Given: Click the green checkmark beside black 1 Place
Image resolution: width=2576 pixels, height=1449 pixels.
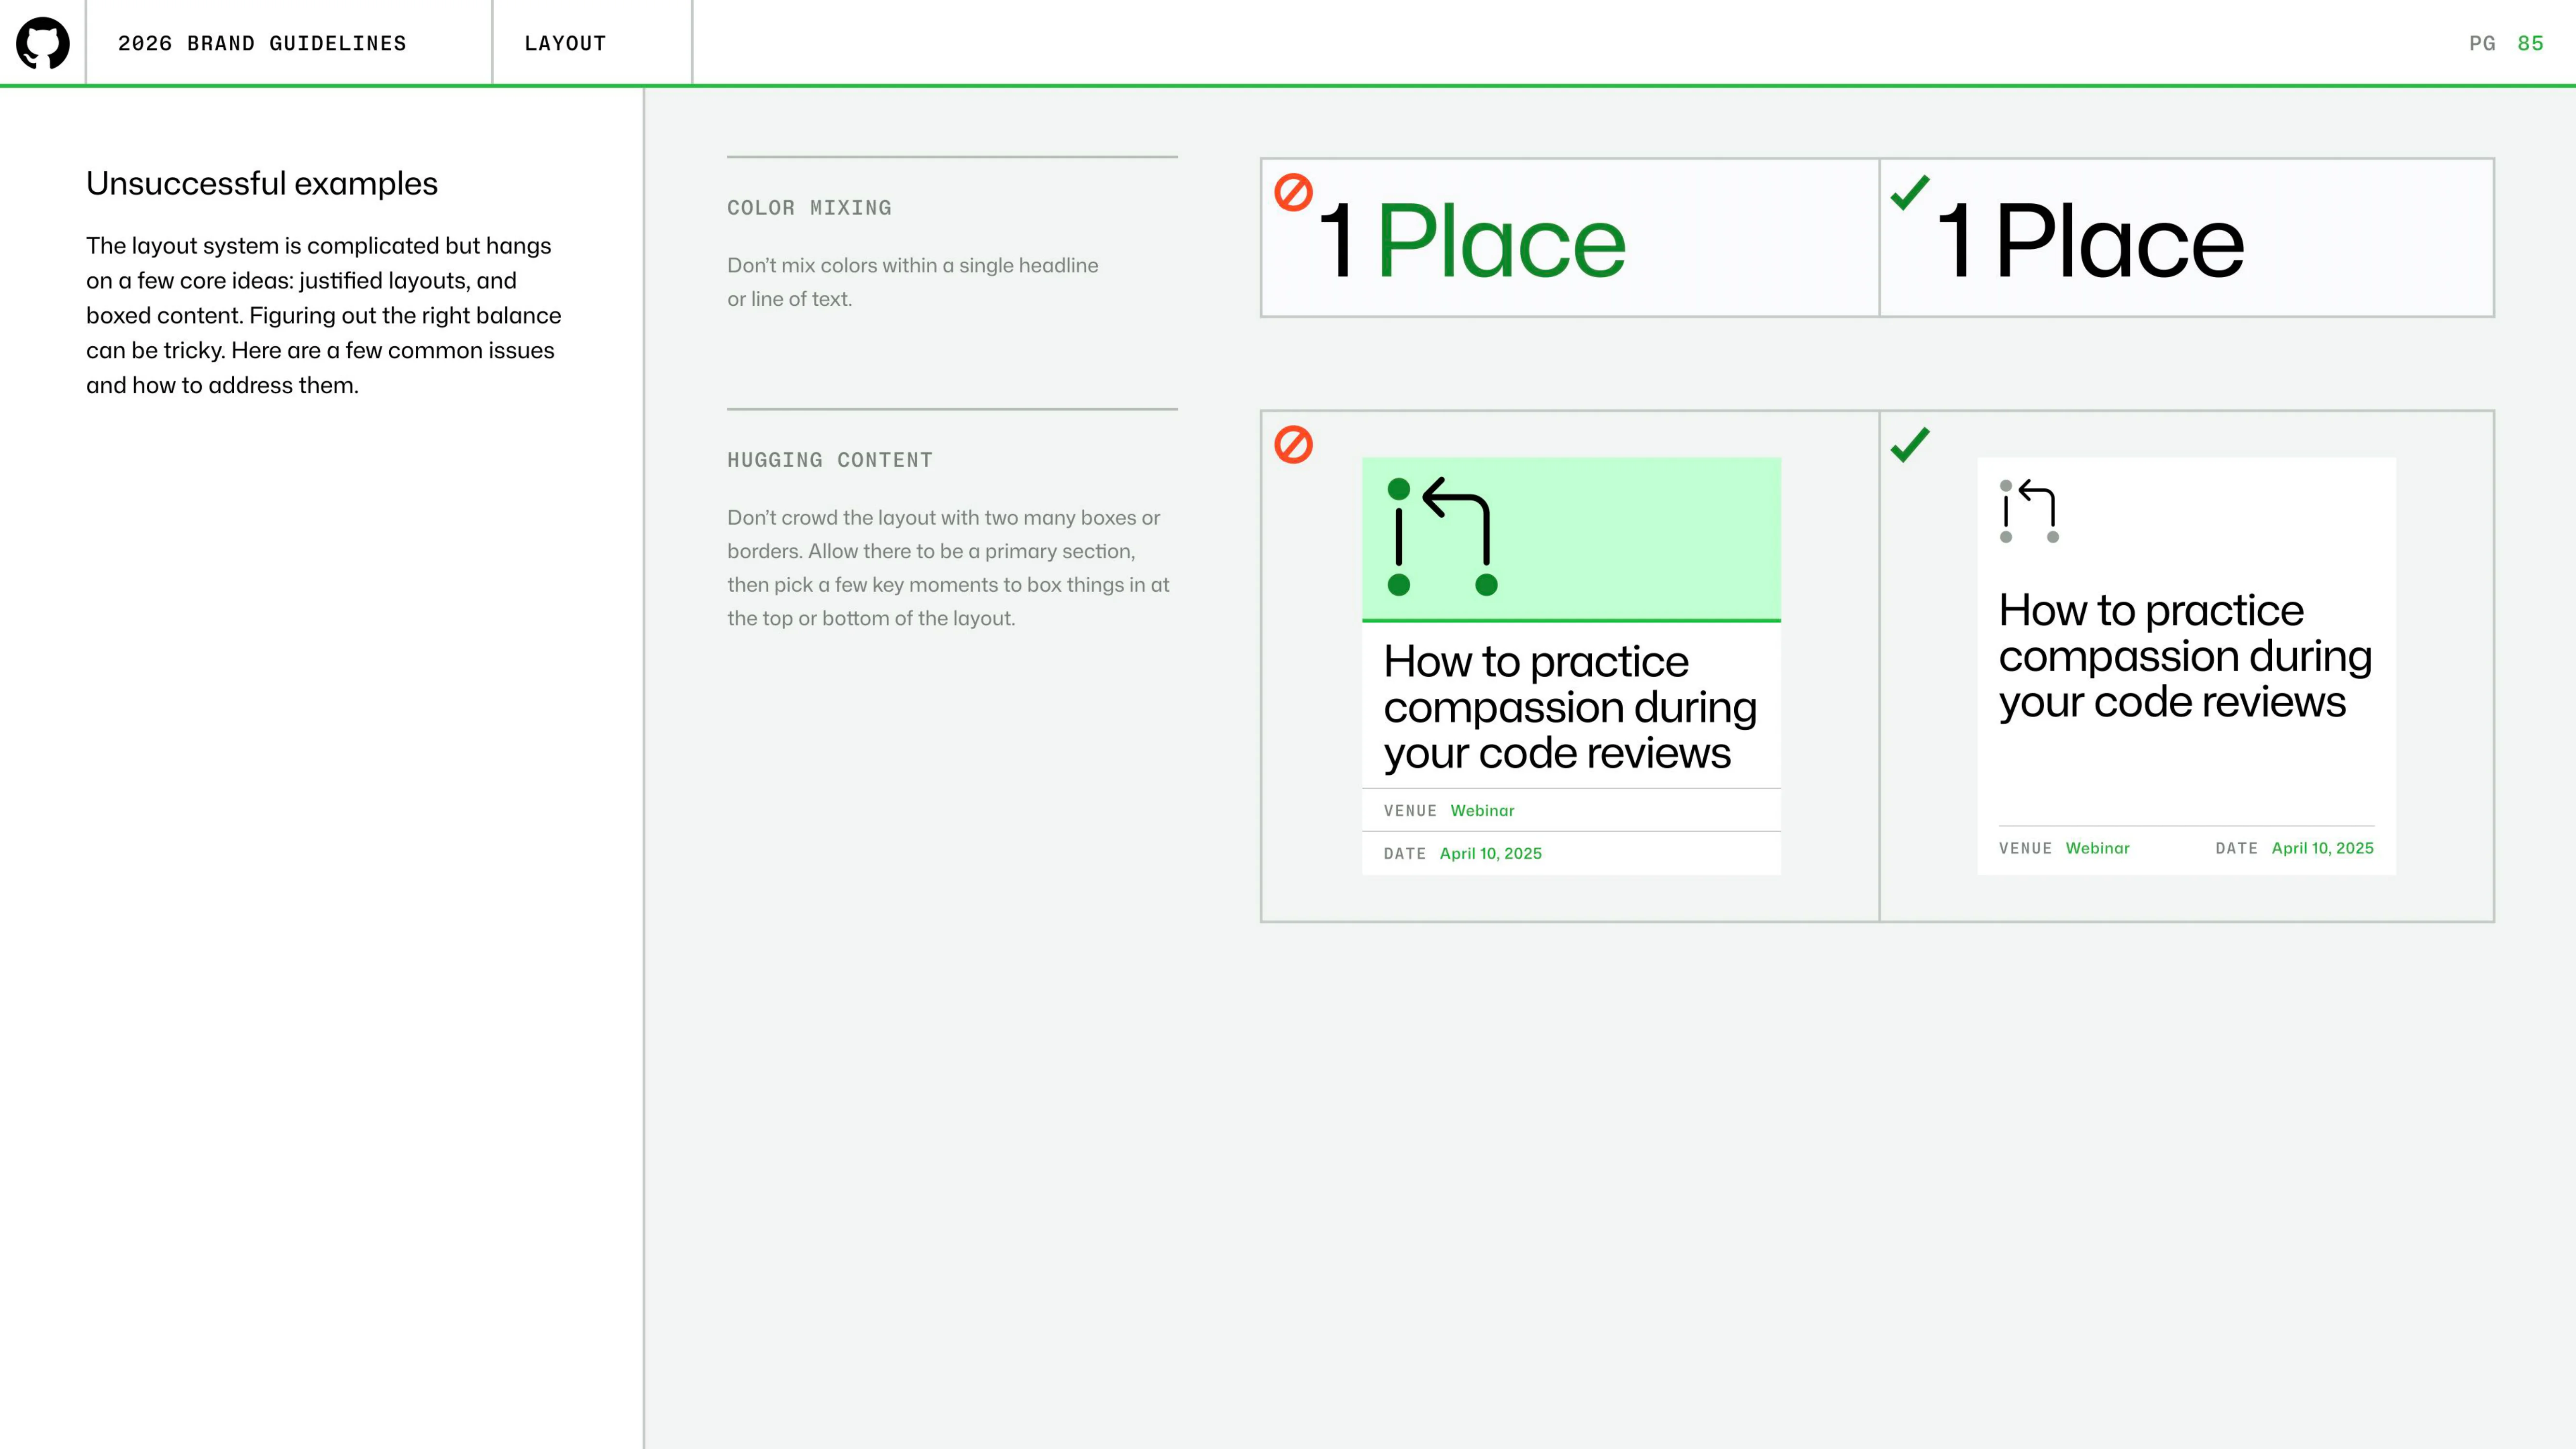Looking at the screenshot, I should tap(1910, 192).
